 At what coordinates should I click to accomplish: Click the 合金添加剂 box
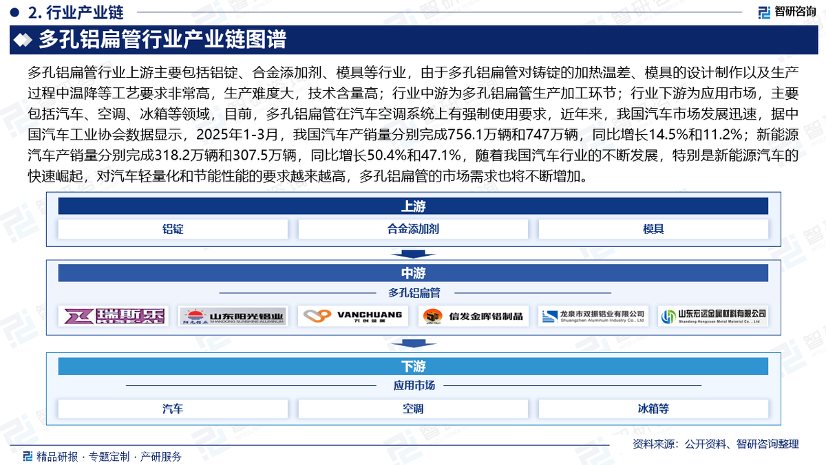[x=413, y=229]
